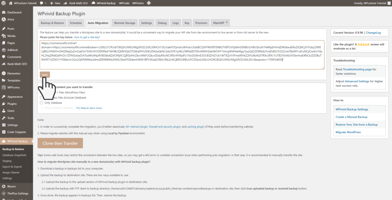Open the Debug tab
This screenshot has height=200, width=392.
coord(162,23)
